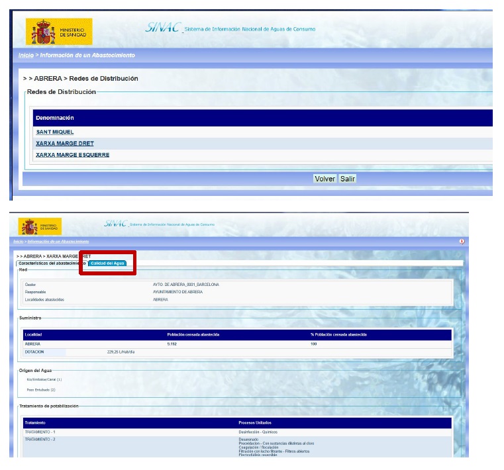Click the red round icon at lower header right
504x470 pixels.
pyautogui.click(x=461, y=242)
